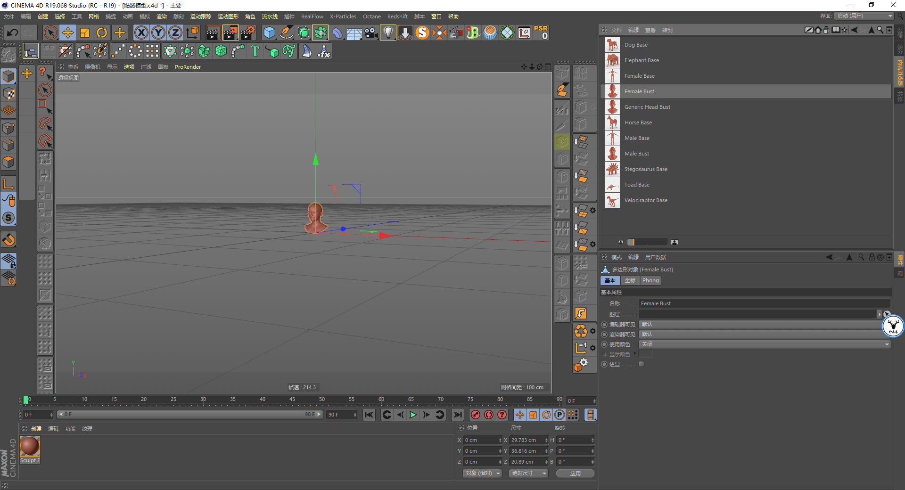Click the dotted square grid-clone icon
The width and height of the screenshot is (905, 490).
pyautogui.click(x=152, y=51)
